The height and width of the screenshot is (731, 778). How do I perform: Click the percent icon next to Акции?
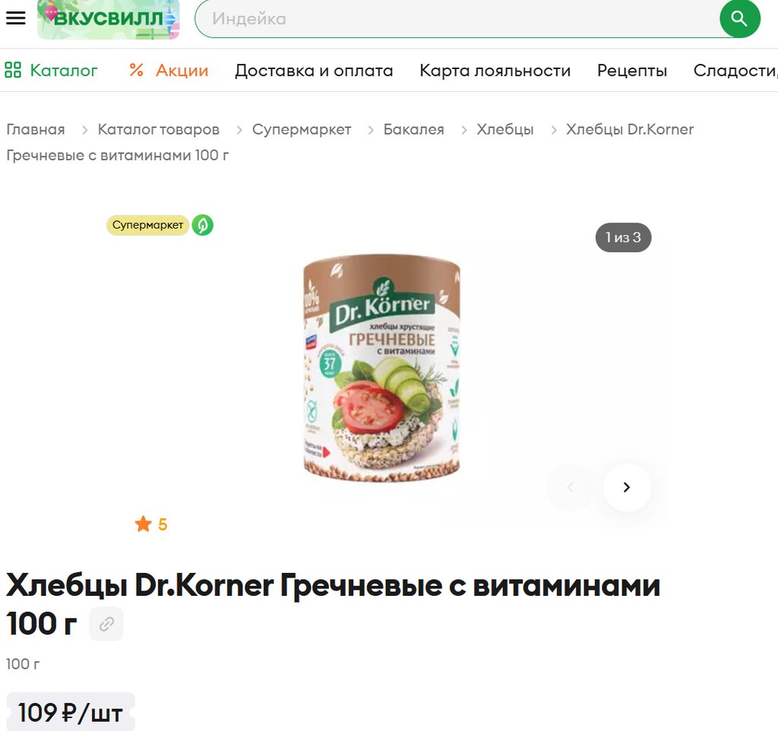[137, 70]
